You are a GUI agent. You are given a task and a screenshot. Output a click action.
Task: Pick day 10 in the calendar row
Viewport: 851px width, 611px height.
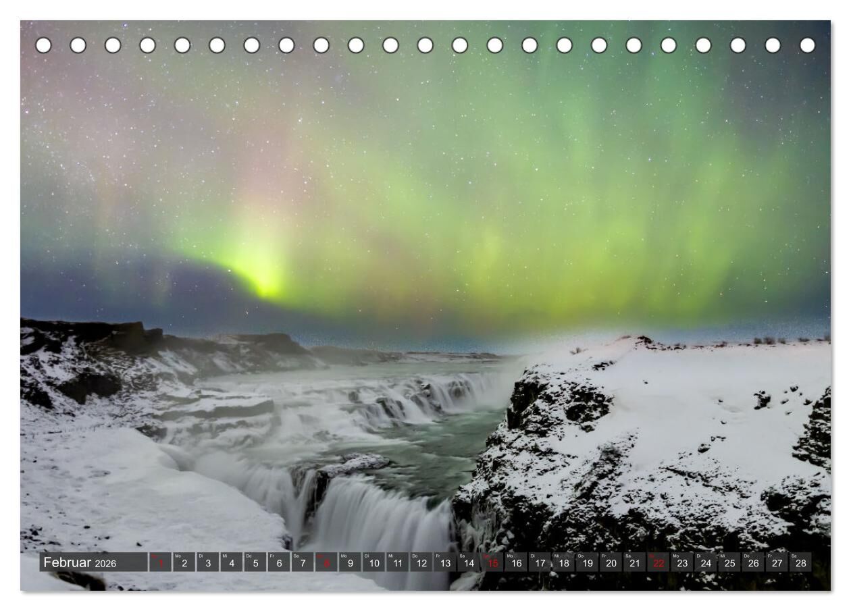click(373, 562)
